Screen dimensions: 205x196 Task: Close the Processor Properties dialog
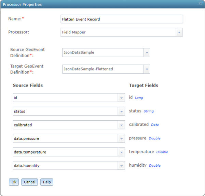200,3
